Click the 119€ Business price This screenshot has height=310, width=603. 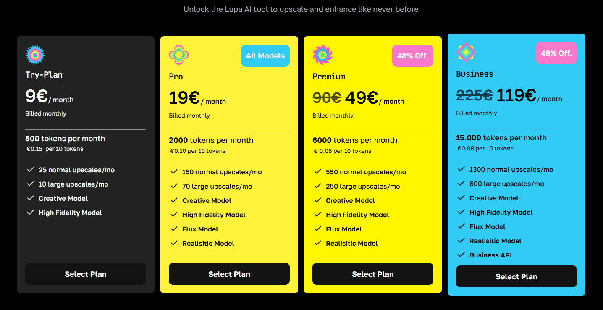pos(516,95)
